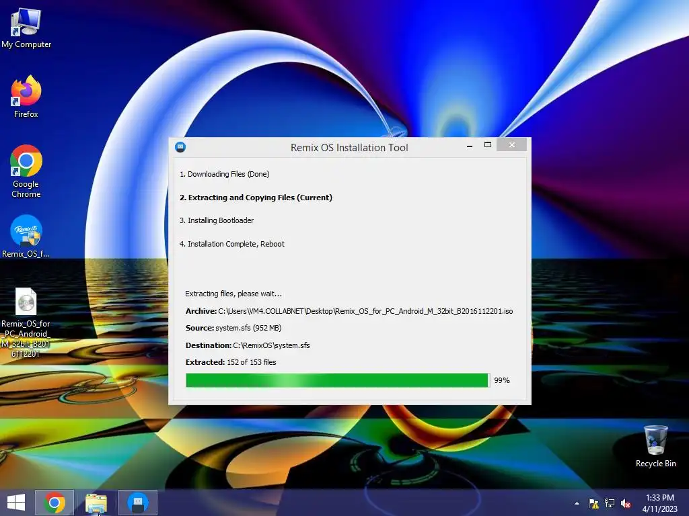Click '2. Extracting and Copying Files (Current)'
The image size is (689, 516).
point(256,198)
